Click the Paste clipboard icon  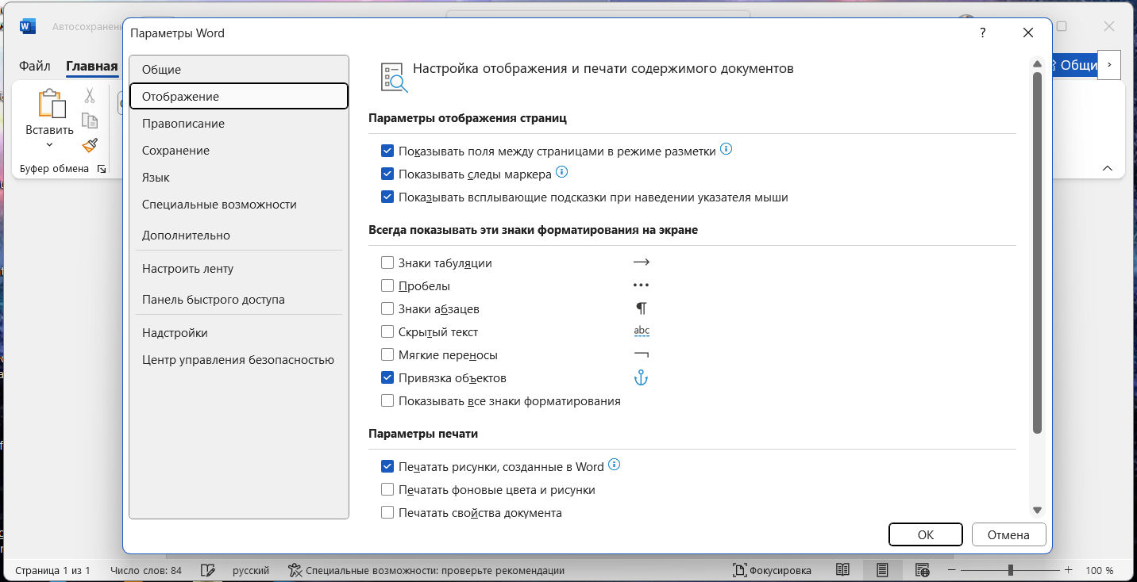pos(49,105)
